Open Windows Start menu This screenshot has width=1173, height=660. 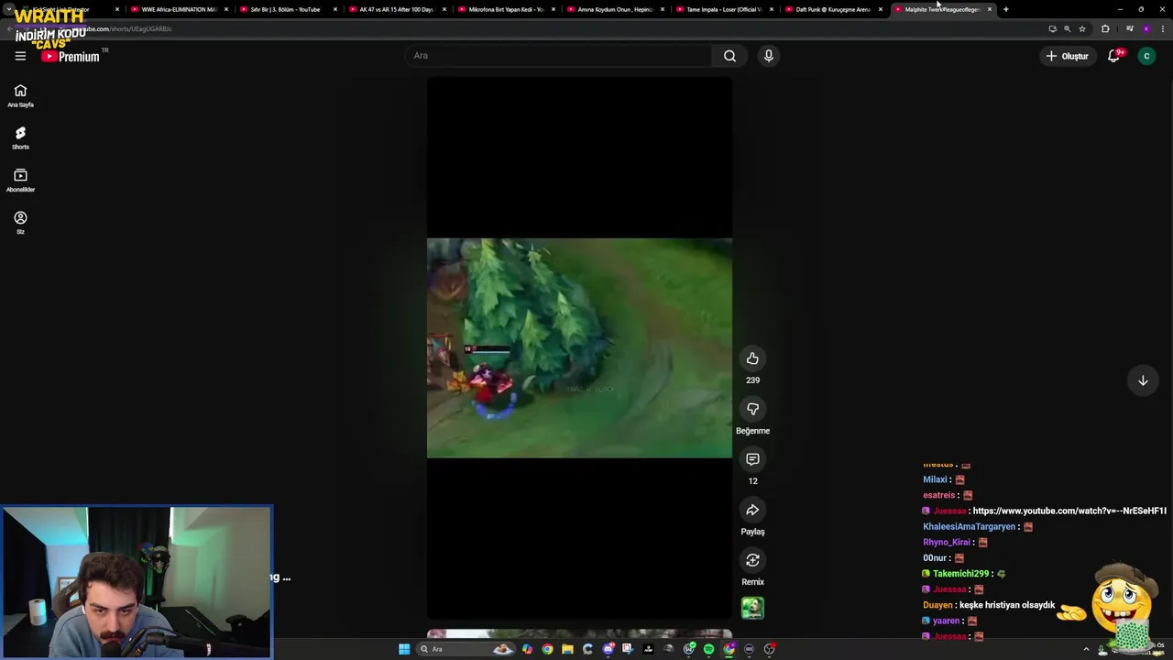point(404,649)
